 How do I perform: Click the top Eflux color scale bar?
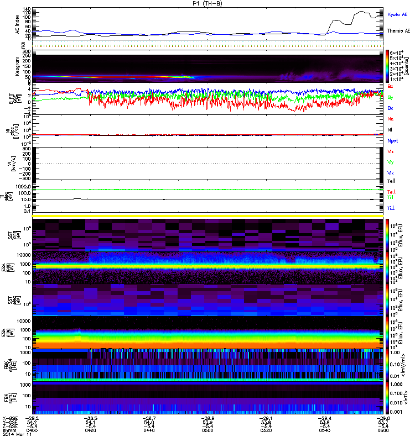pos(388,234)
